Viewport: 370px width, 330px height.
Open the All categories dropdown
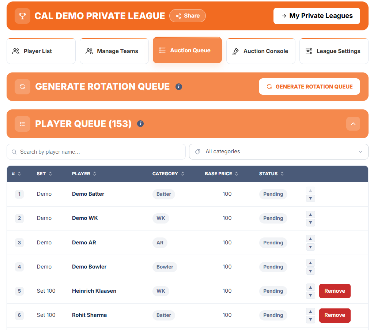[x=279, y=151]
